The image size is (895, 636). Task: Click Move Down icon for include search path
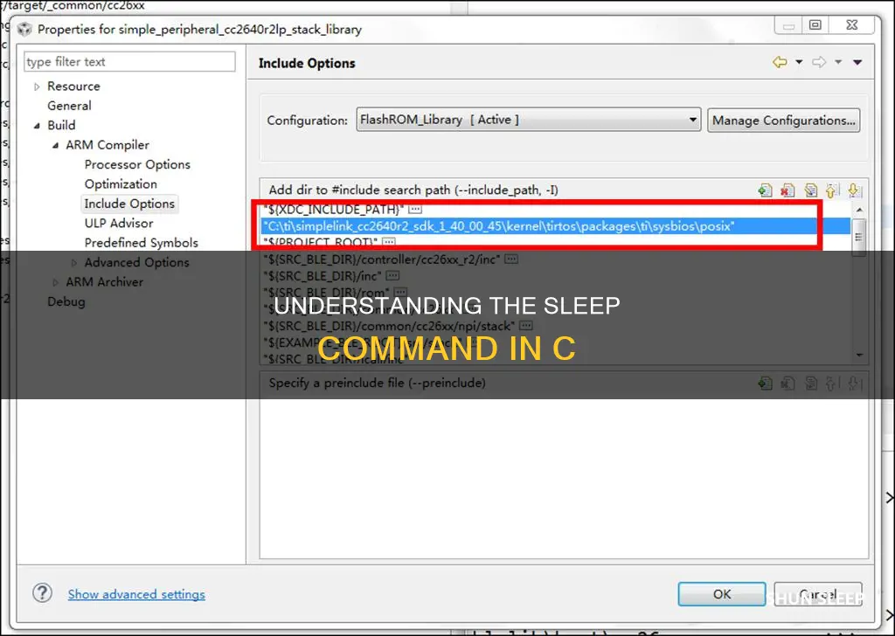pos(854,190)
